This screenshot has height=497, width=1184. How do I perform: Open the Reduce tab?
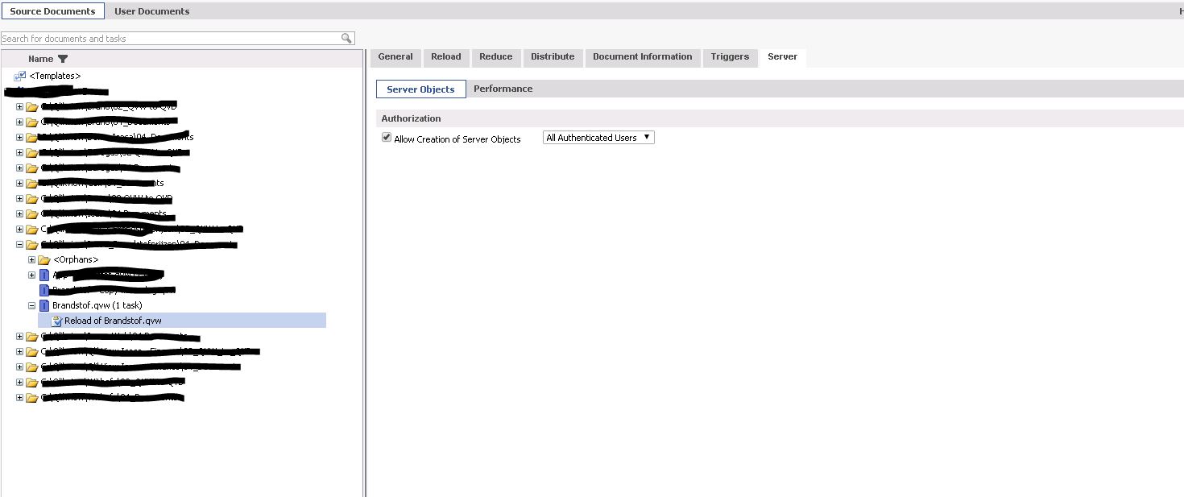[496, 57]
